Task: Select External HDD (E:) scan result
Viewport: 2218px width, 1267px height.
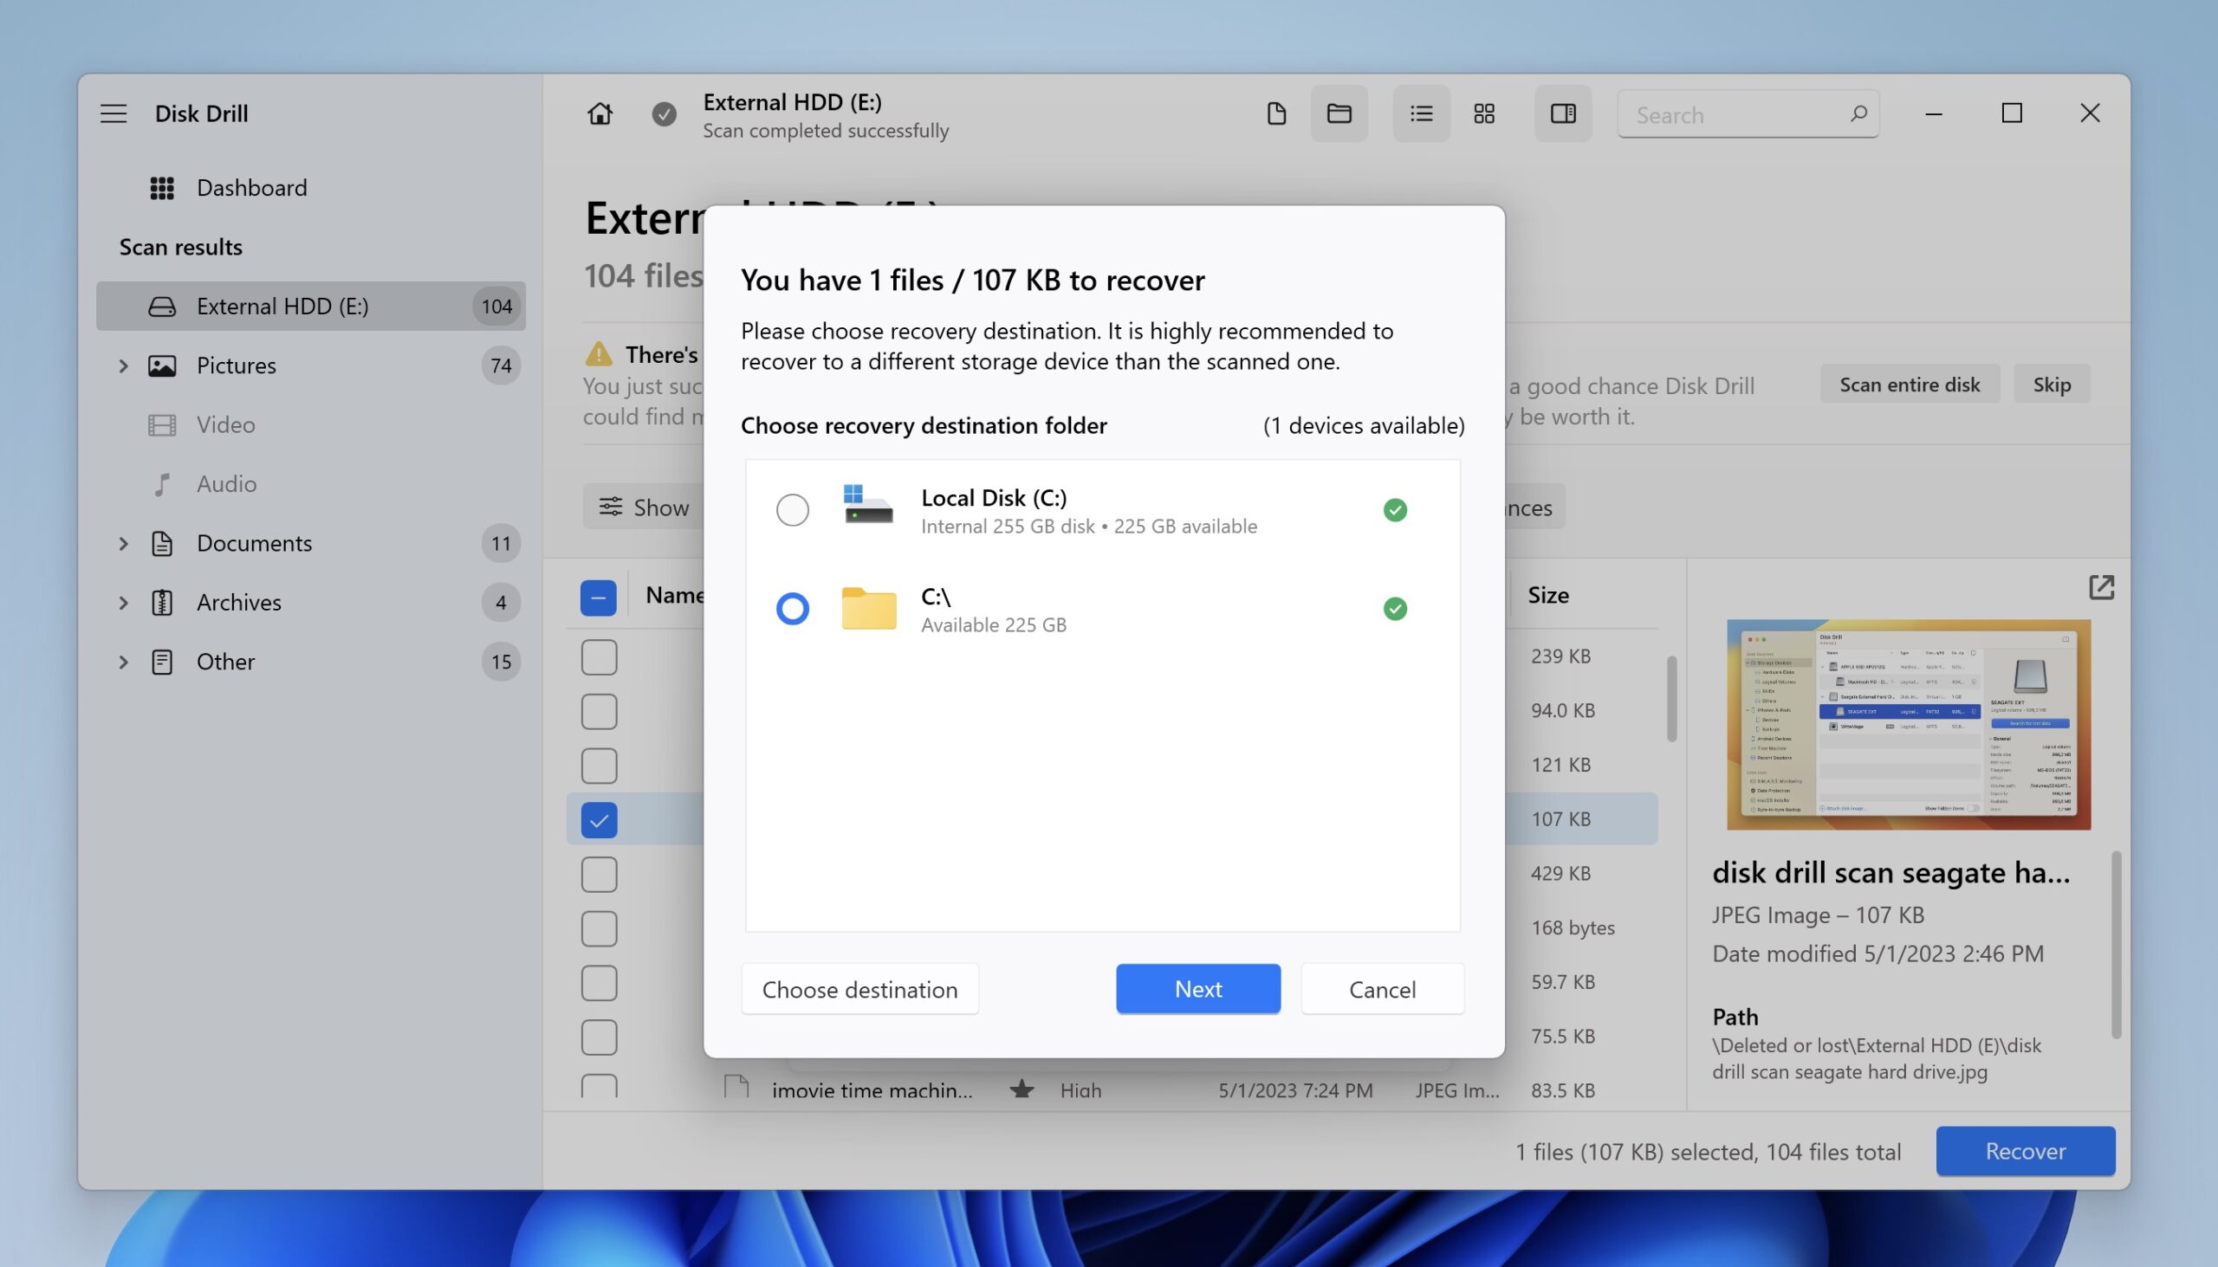Action: point(311,307)
